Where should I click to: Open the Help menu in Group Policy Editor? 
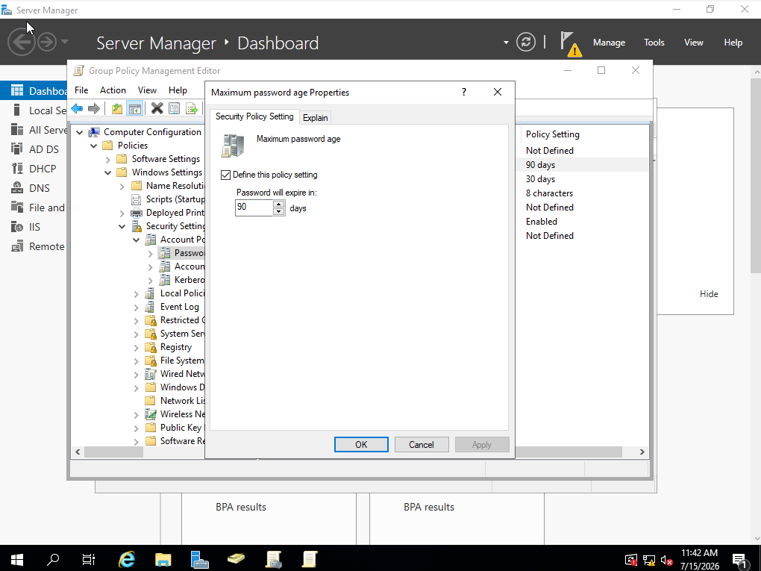coord(178,90)
